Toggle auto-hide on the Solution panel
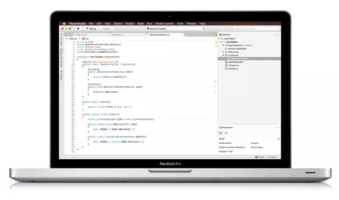This screenshot has width=339, height=200. tap(276, 35)
